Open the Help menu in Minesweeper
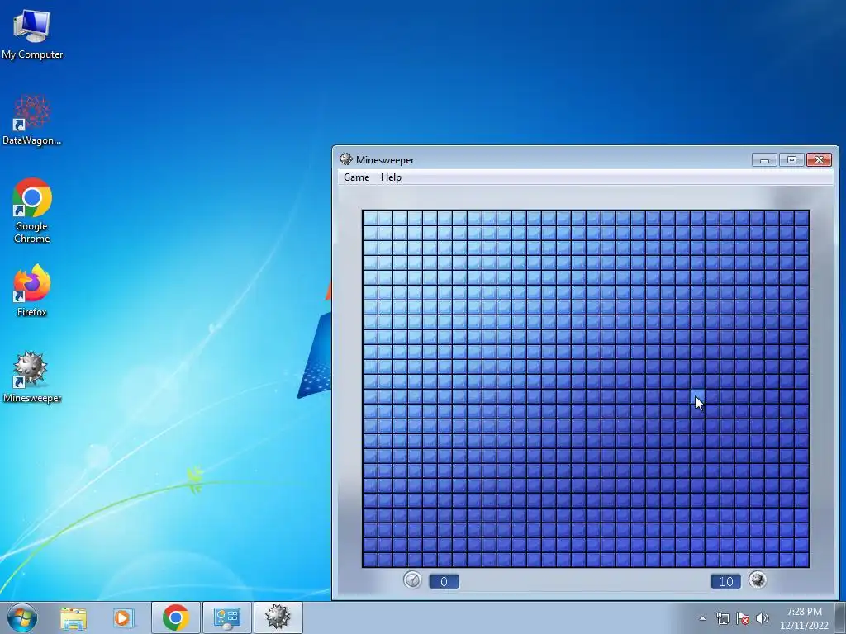Viewport: 846px width, 634px height. pyautogui.click(x=391, y=177)
